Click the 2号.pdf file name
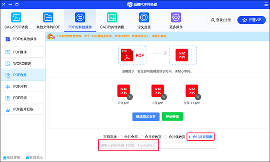Image resolution: width=270 pixels, height=162 pixels. click(123, 103)
